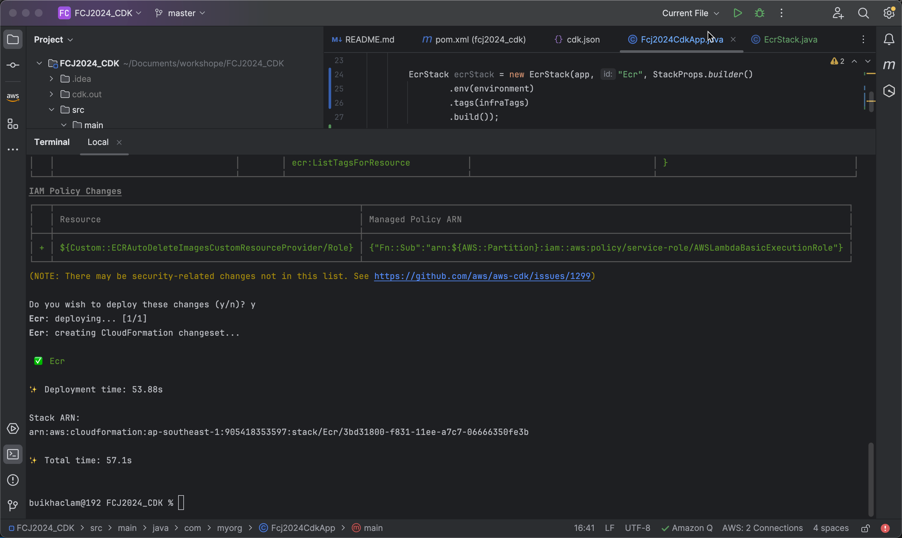Switch to the EcrStack.java tab
The image size is (902, 538).
coord(784,39)
